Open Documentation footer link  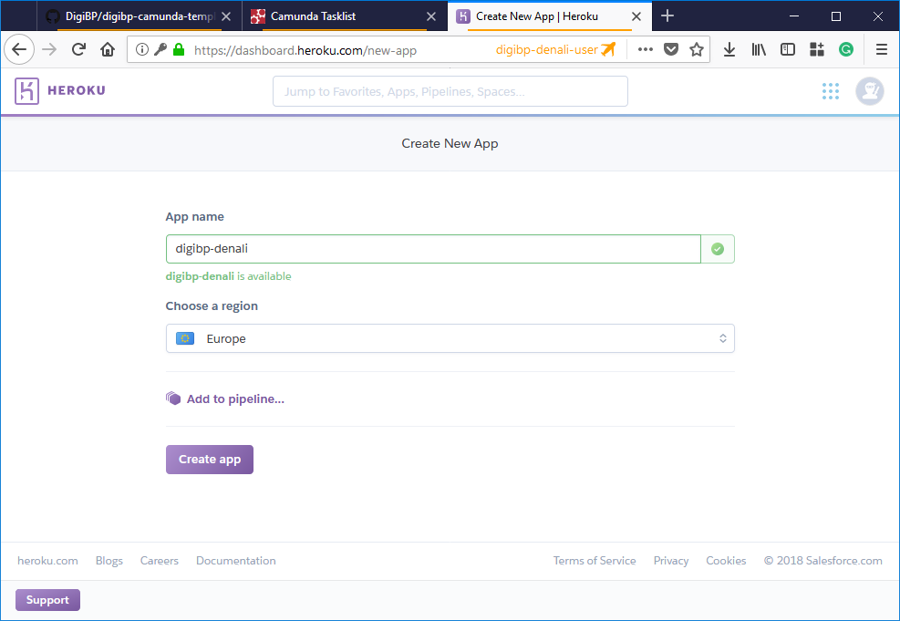[x=236, y=561]
